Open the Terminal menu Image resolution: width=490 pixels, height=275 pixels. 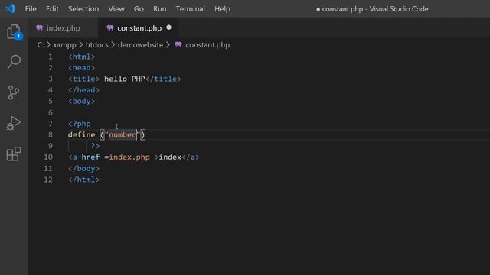[x=191, y=9]
